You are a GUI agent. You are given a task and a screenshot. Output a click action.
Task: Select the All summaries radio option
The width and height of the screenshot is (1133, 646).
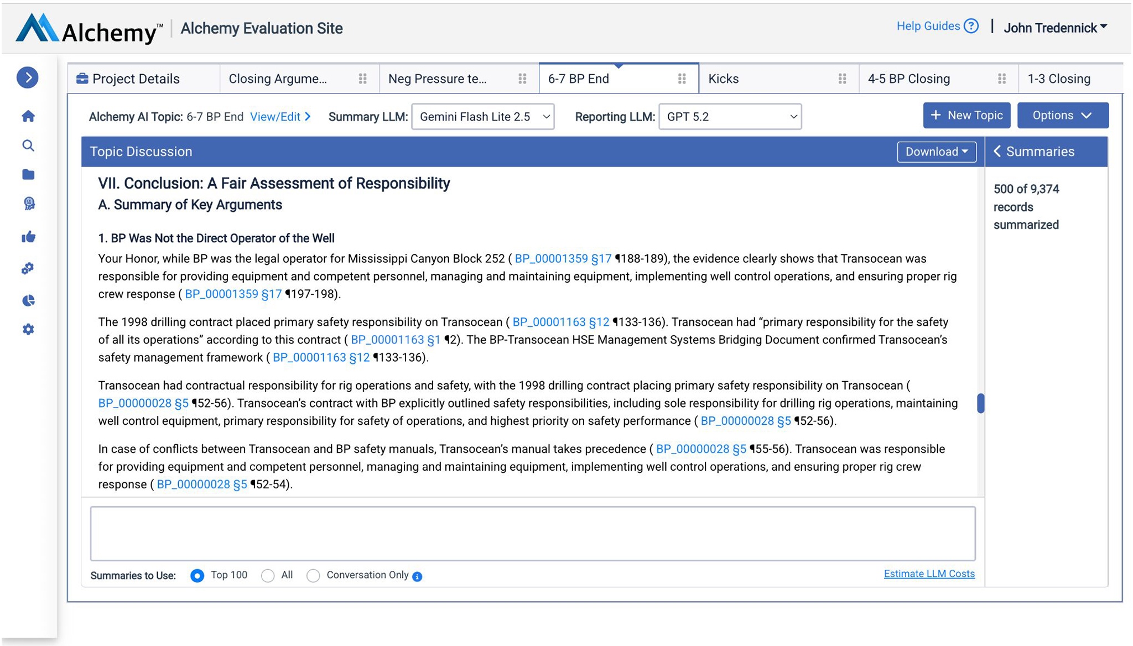[x=268, y=576]
